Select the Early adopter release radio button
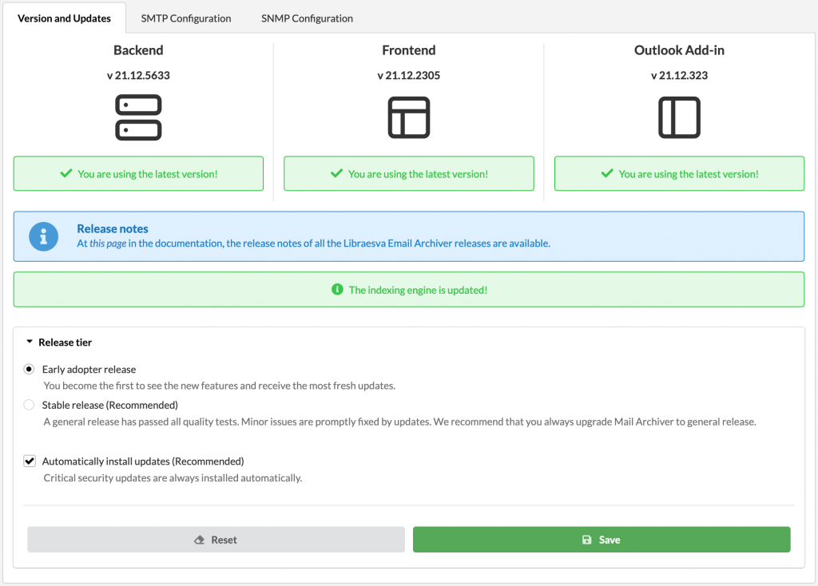The image size is (818, 586). [30, 369]
